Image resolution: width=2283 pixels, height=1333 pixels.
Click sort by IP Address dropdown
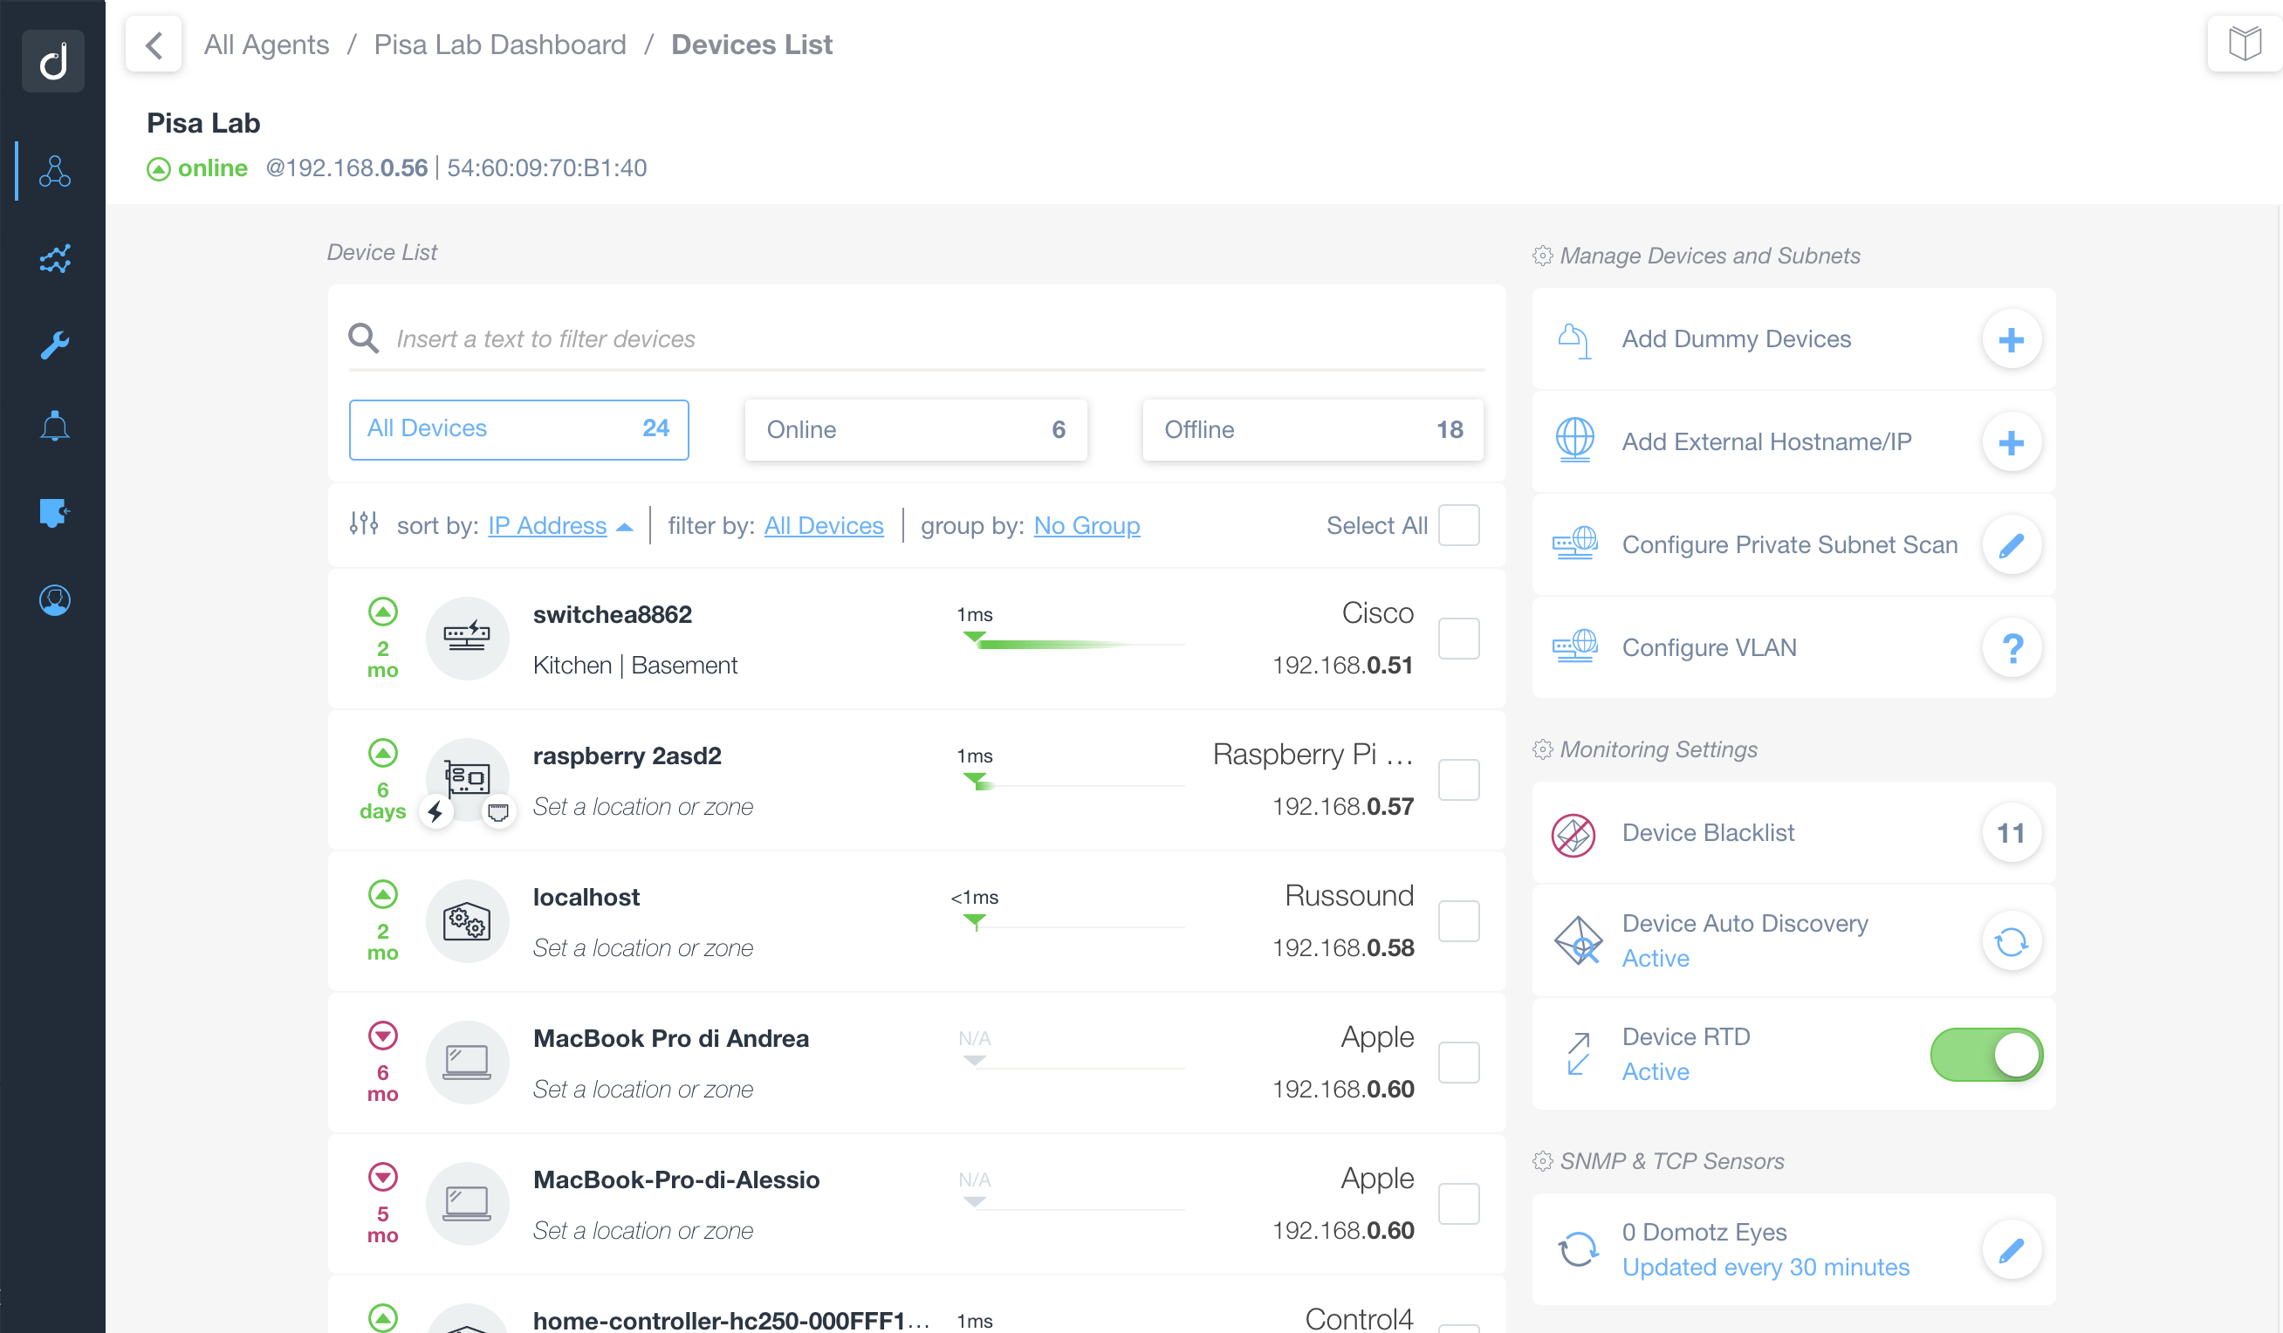pos(559,525)
